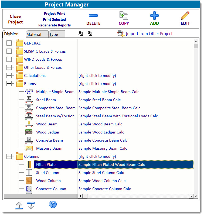Click the move item up arrow icon
The width and height of the screenshot is (204, 216).
click(x=19, y=205)
